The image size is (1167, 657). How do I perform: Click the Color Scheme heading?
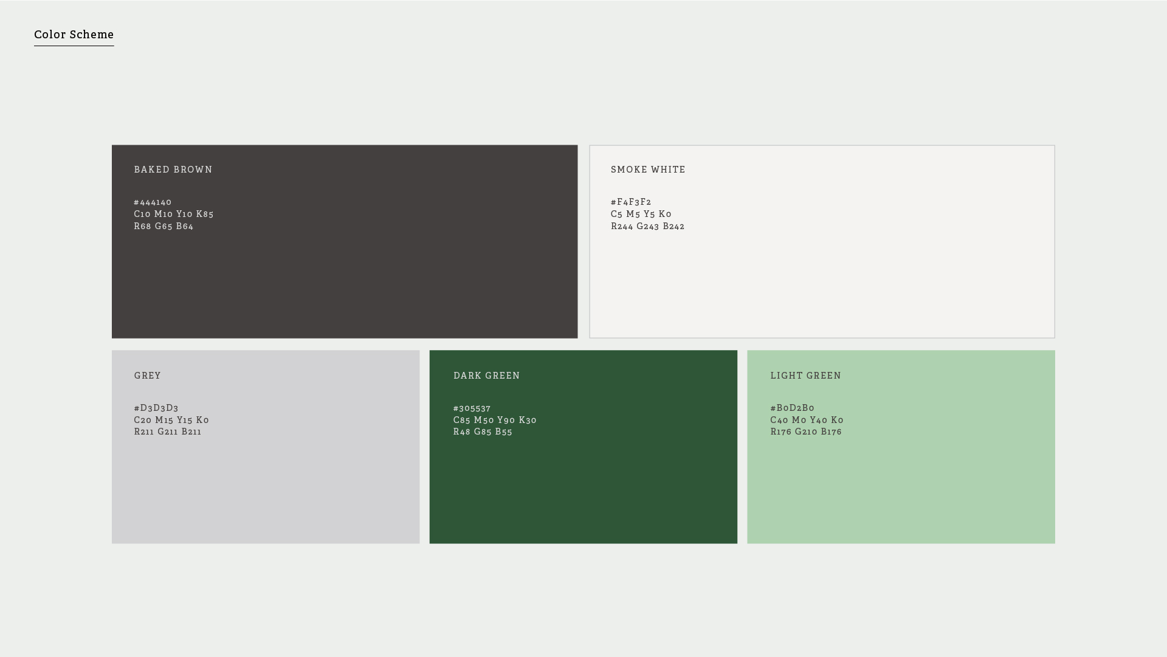click(74, 35)
